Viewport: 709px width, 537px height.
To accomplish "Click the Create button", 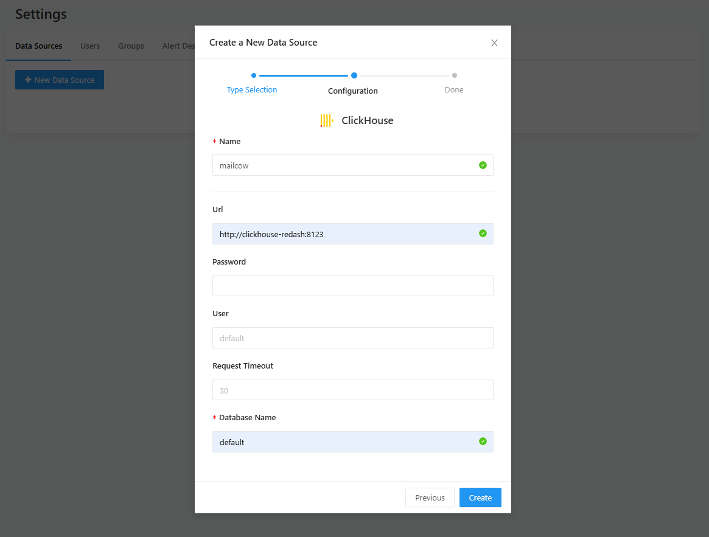I will 480,497.
